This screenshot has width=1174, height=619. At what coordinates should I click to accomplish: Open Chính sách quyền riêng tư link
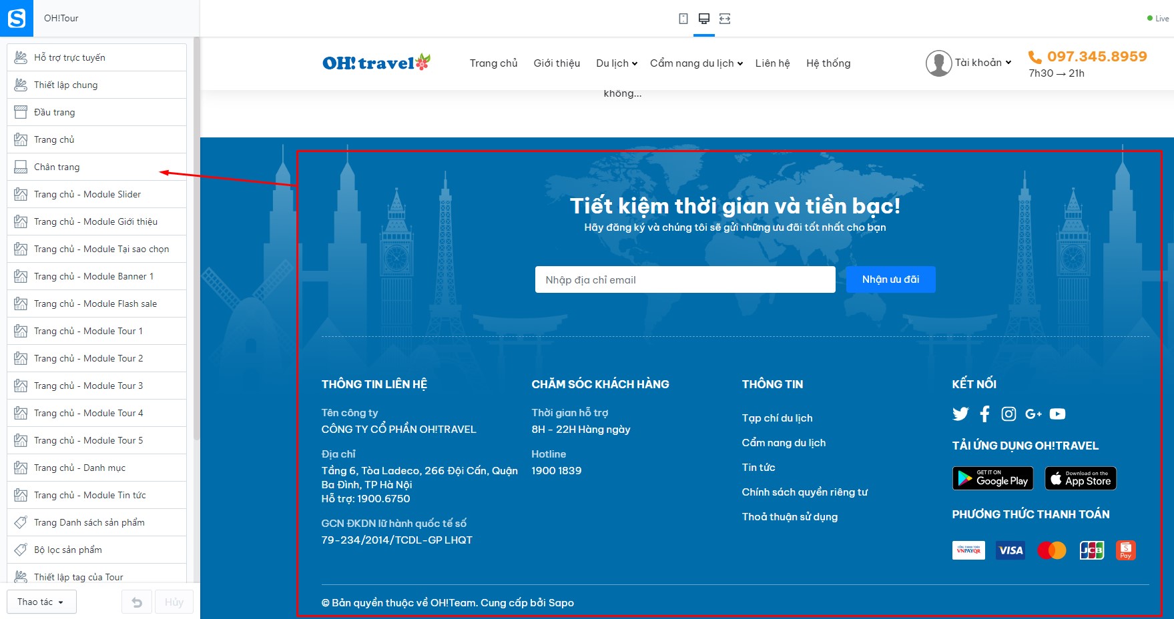pos(805,492)
